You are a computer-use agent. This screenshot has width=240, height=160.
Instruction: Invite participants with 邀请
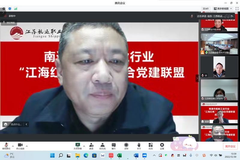coord(91,146)
